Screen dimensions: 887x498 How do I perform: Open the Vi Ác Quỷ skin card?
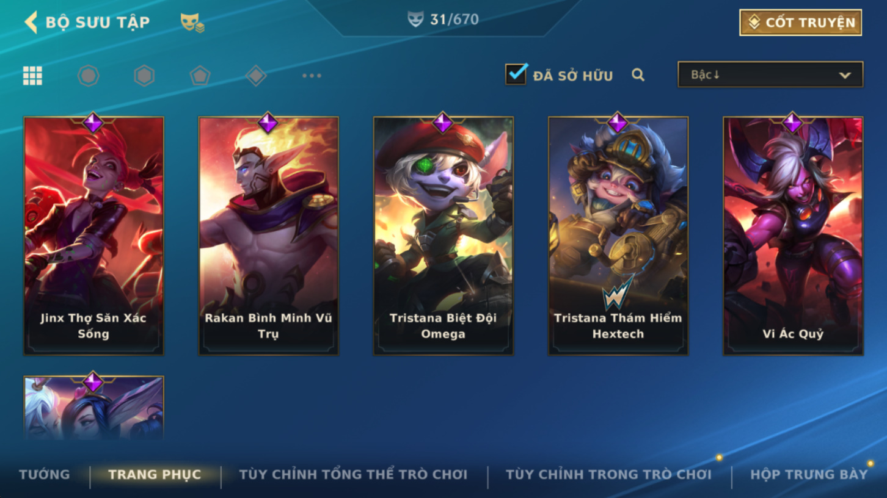[793, 236]
